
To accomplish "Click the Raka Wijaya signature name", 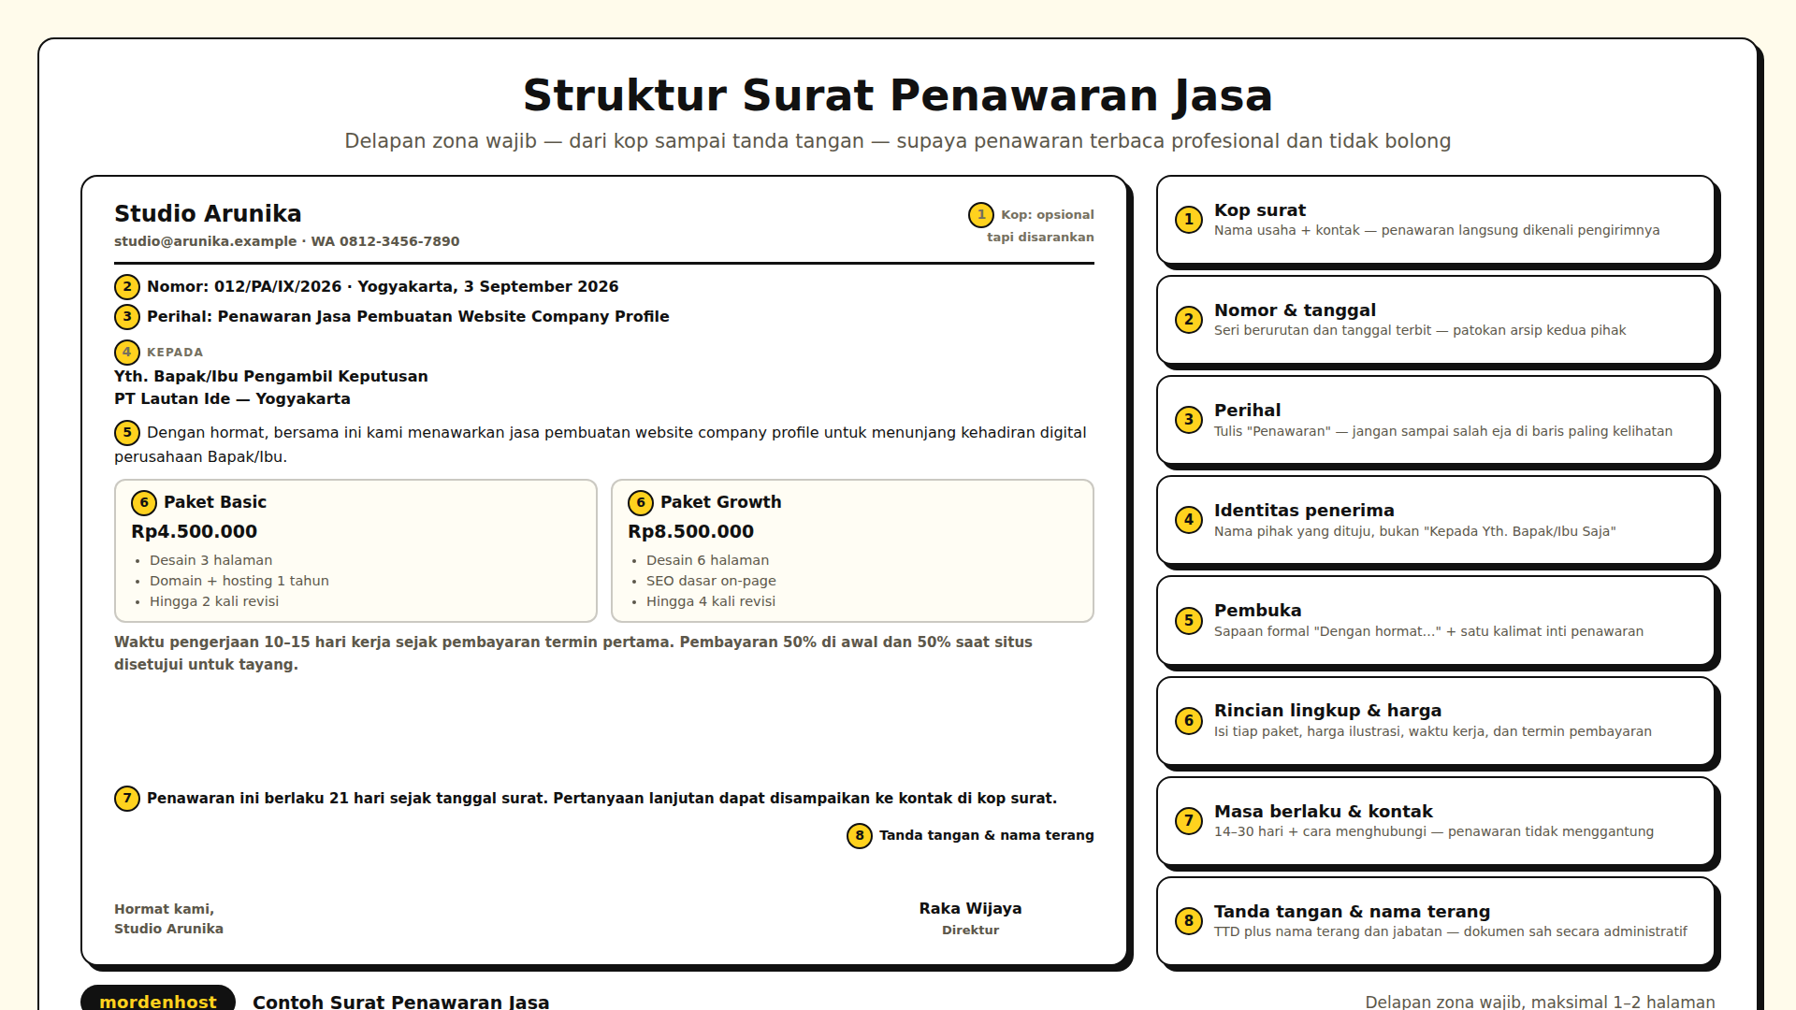I will (x=970, y=909).
